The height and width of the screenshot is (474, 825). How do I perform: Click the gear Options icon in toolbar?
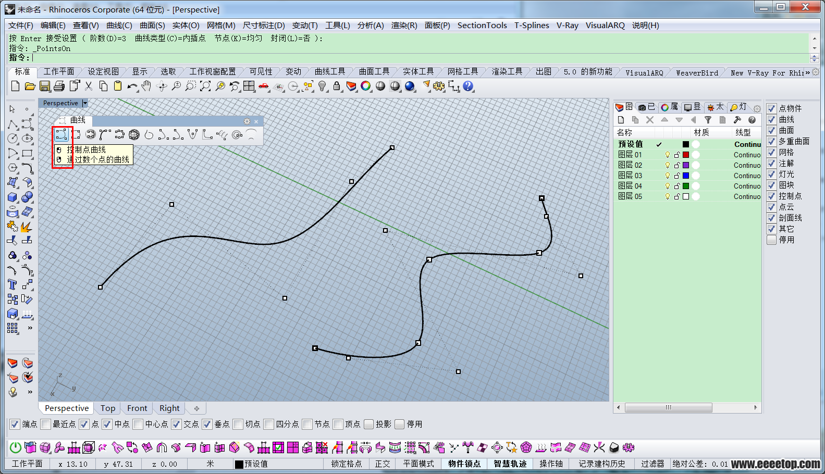coord(439,86)
